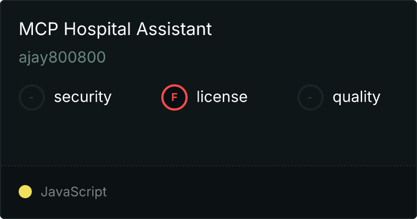
Task: Select the license label text
Action: (222, 97)
